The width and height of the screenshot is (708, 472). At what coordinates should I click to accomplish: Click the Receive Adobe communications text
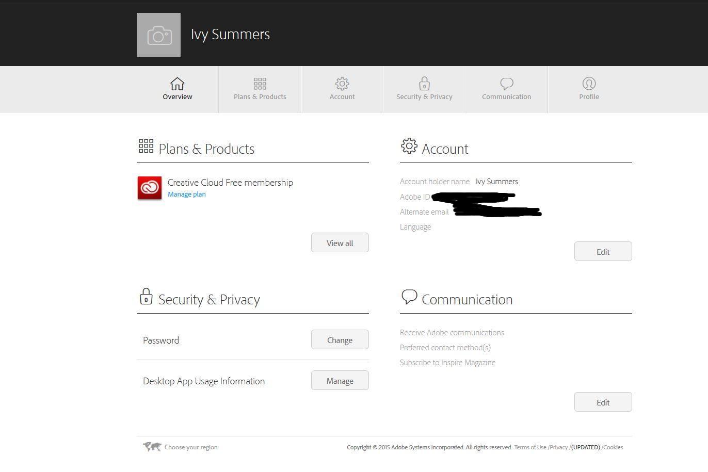click(452, 333)
